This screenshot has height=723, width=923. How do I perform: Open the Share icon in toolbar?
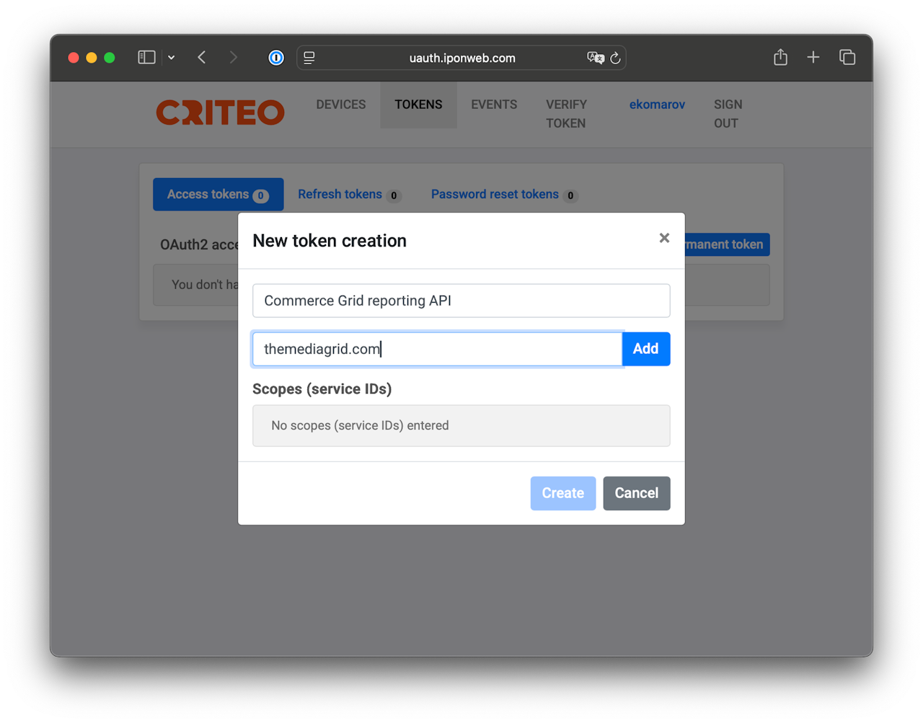(x=780, y=57)
